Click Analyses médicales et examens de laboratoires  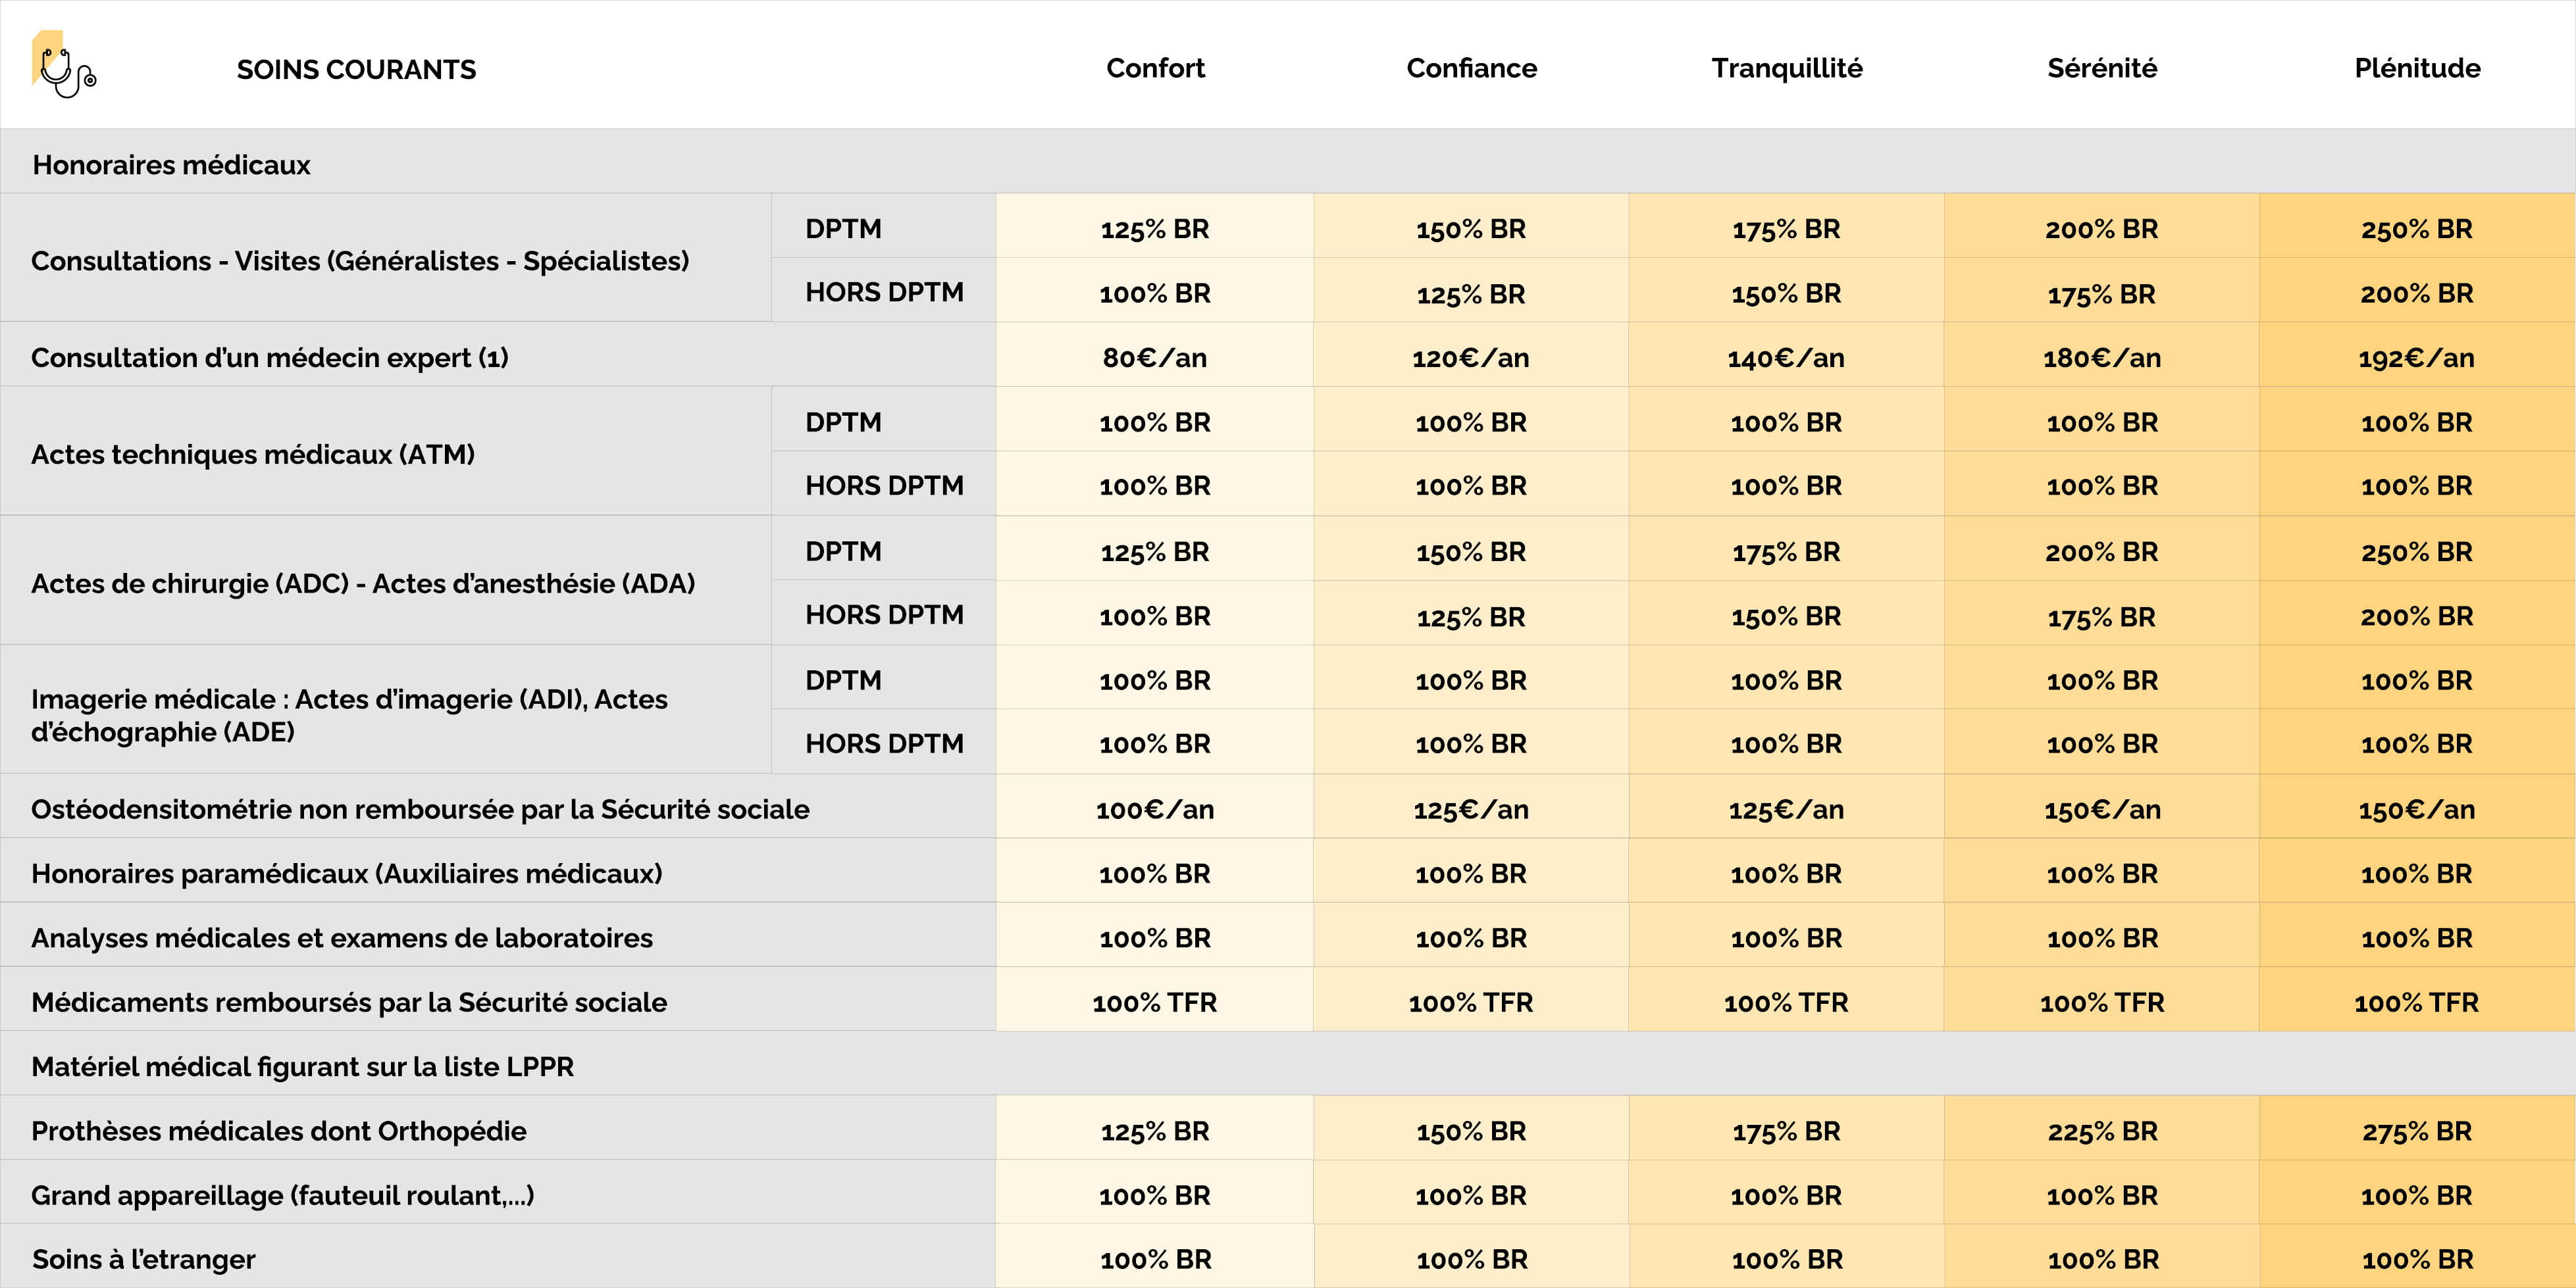(341, 938)
